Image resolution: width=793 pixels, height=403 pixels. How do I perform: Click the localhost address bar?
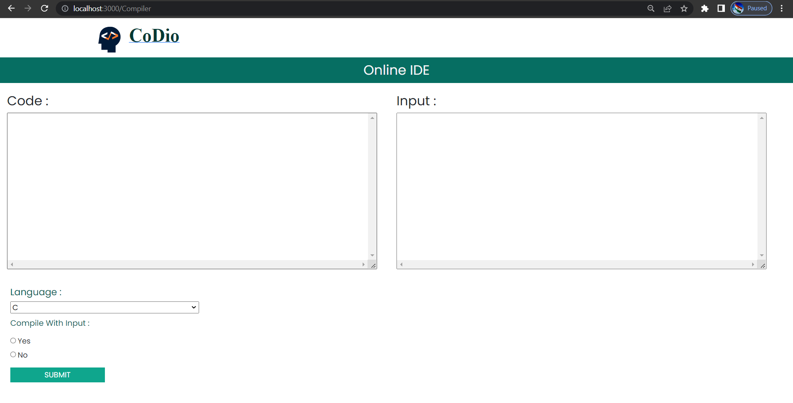(x=351, y=8)
